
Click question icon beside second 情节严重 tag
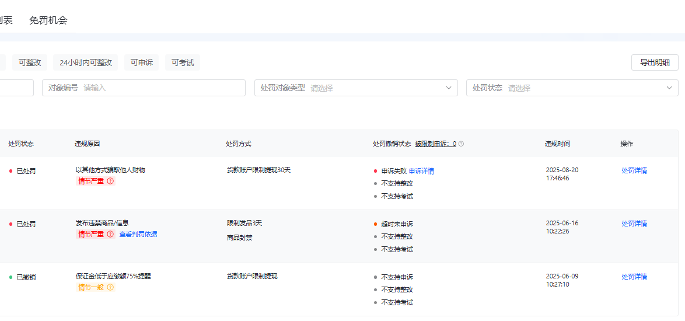(110, 234)
